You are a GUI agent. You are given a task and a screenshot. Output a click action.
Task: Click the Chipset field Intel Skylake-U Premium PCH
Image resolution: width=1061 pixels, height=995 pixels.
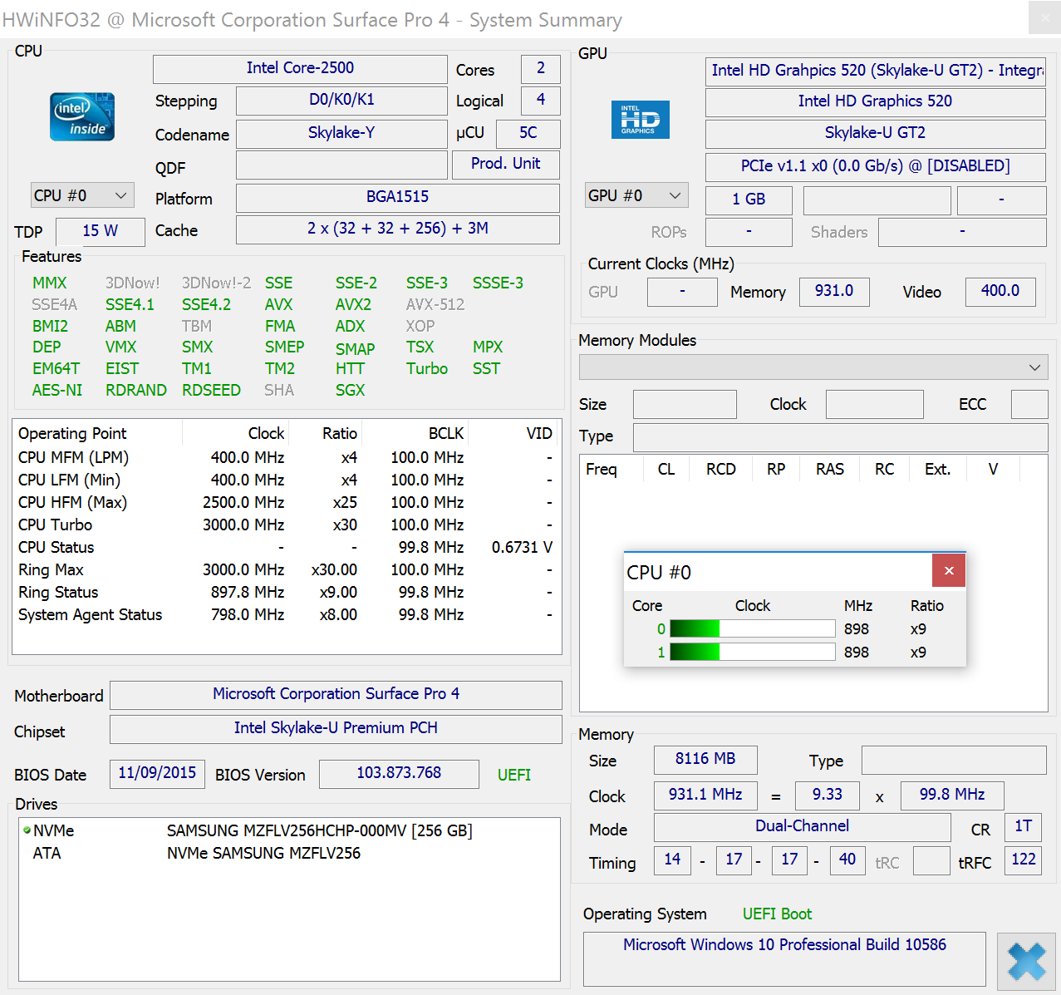point(336,729)
